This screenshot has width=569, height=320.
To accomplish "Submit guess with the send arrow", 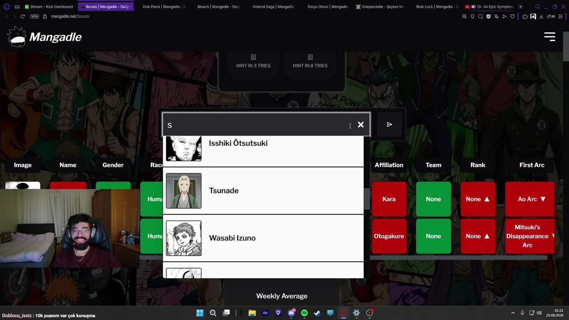I will pos(389,125).
